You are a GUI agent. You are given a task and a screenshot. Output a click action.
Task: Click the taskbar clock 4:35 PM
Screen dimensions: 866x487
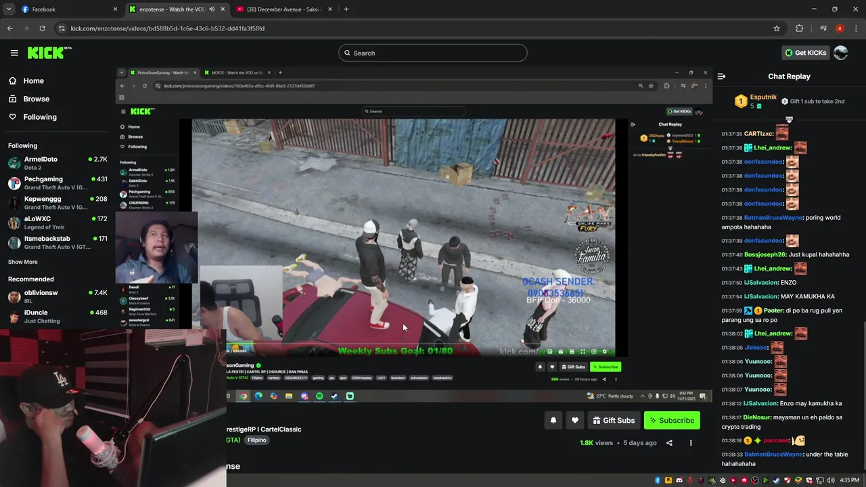click(x=850, y=480)
